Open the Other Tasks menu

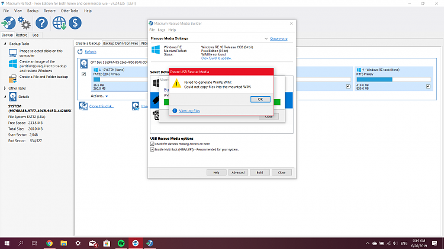(69, 11)
